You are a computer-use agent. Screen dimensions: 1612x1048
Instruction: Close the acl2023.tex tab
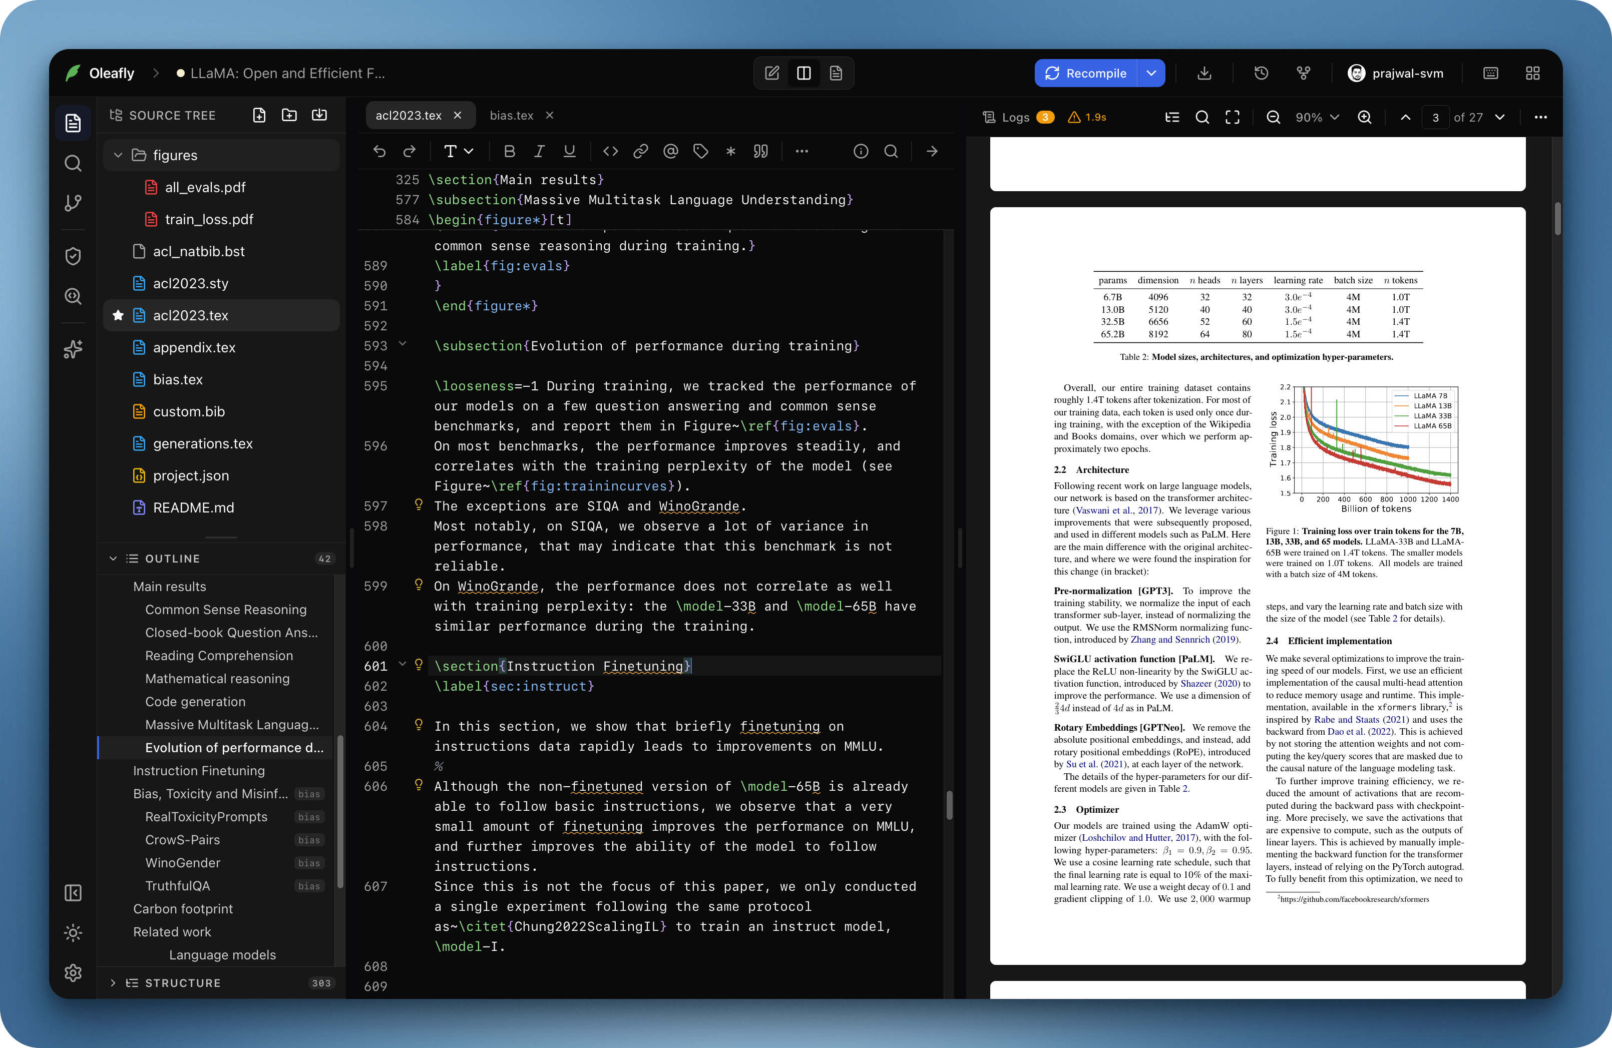pos(458,116)
